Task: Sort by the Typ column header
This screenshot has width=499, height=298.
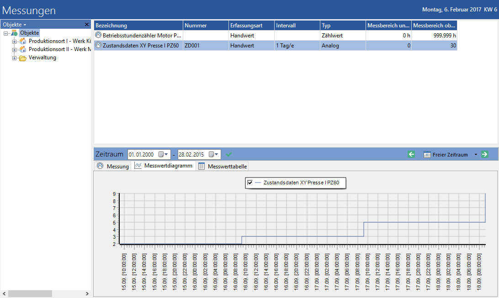Action: pos(343,26)
